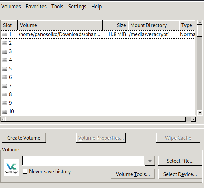Click the 11.8 MiB size cell
204x188 pixels.
pyautogui.click(x=117, y=34)
